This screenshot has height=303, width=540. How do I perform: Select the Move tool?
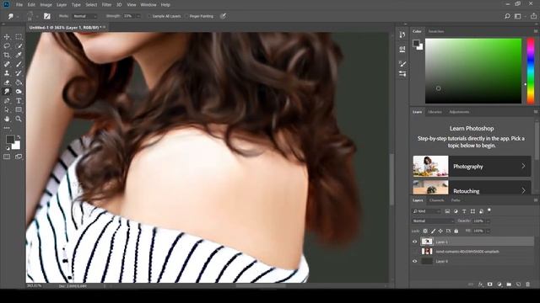click(7, 37)
